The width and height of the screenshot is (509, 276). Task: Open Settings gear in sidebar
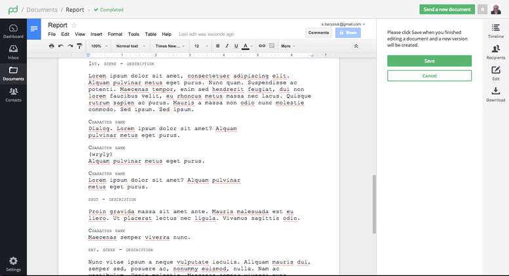[x=13, y=264]
